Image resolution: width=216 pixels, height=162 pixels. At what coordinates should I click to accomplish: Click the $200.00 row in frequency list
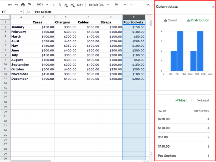pos(184,119)
